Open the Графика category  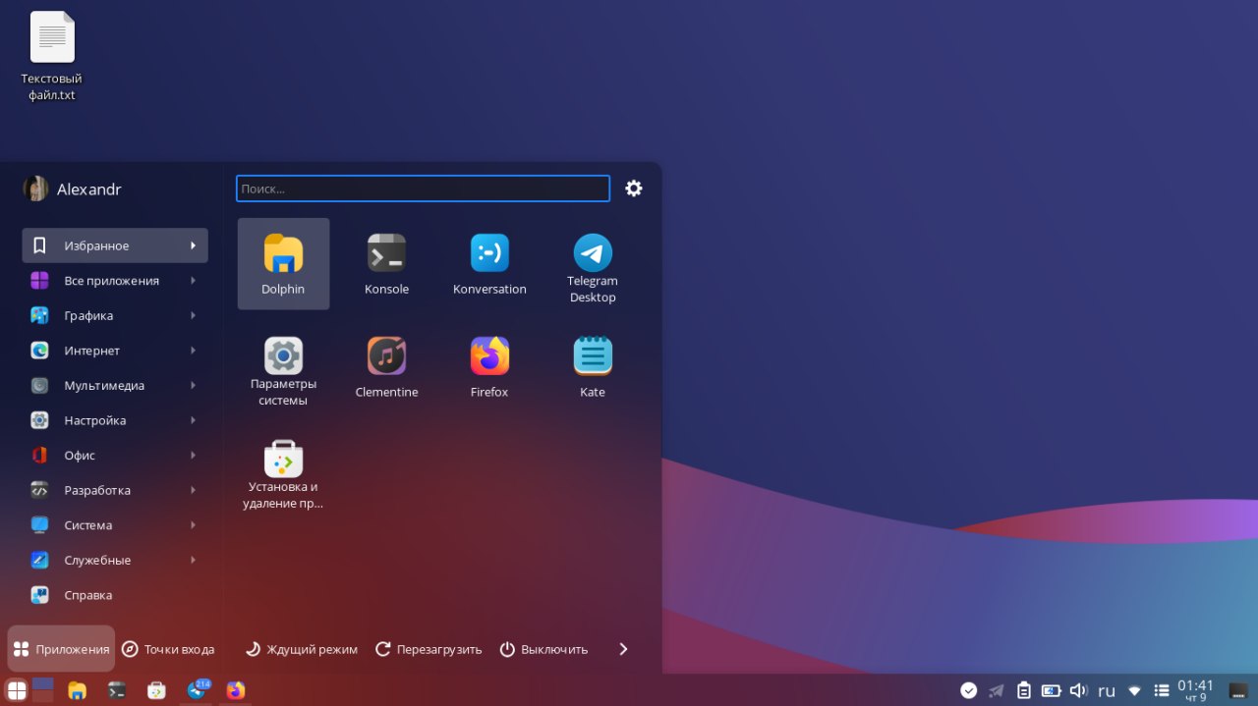pos(115,315)
